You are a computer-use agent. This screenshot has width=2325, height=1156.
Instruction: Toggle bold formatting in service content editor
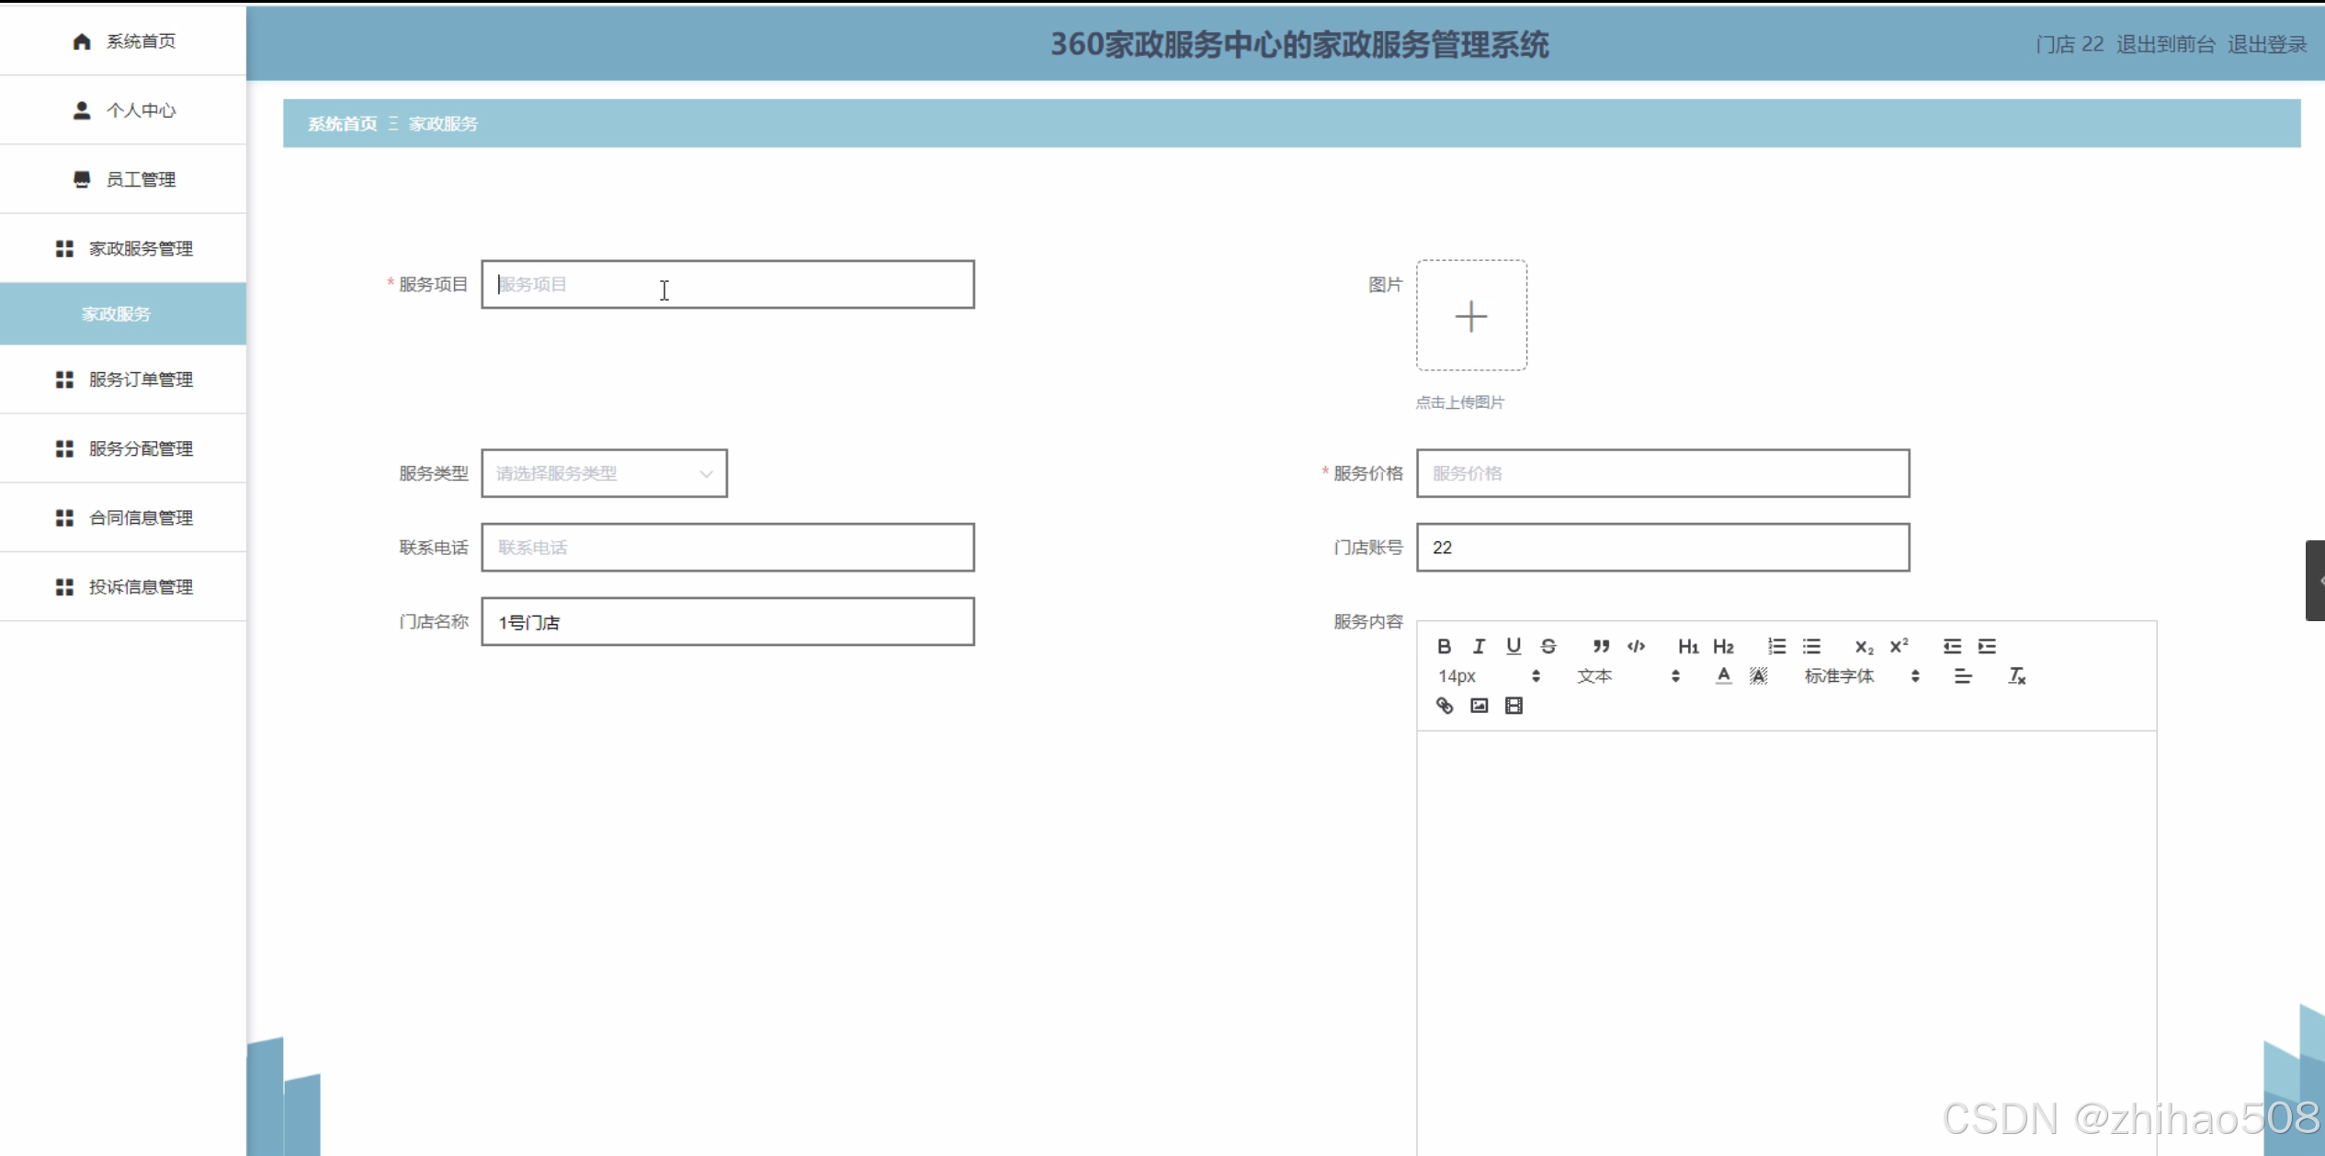pos(1444,646)
